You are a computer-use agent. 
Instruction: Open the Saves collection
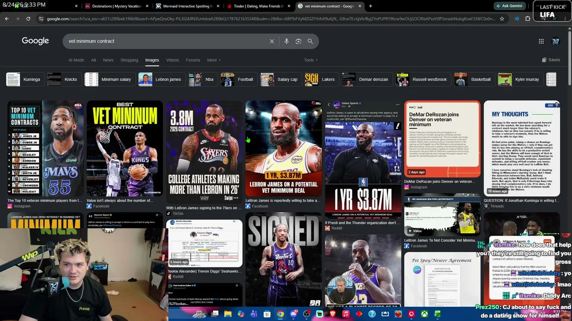(551, 60)
